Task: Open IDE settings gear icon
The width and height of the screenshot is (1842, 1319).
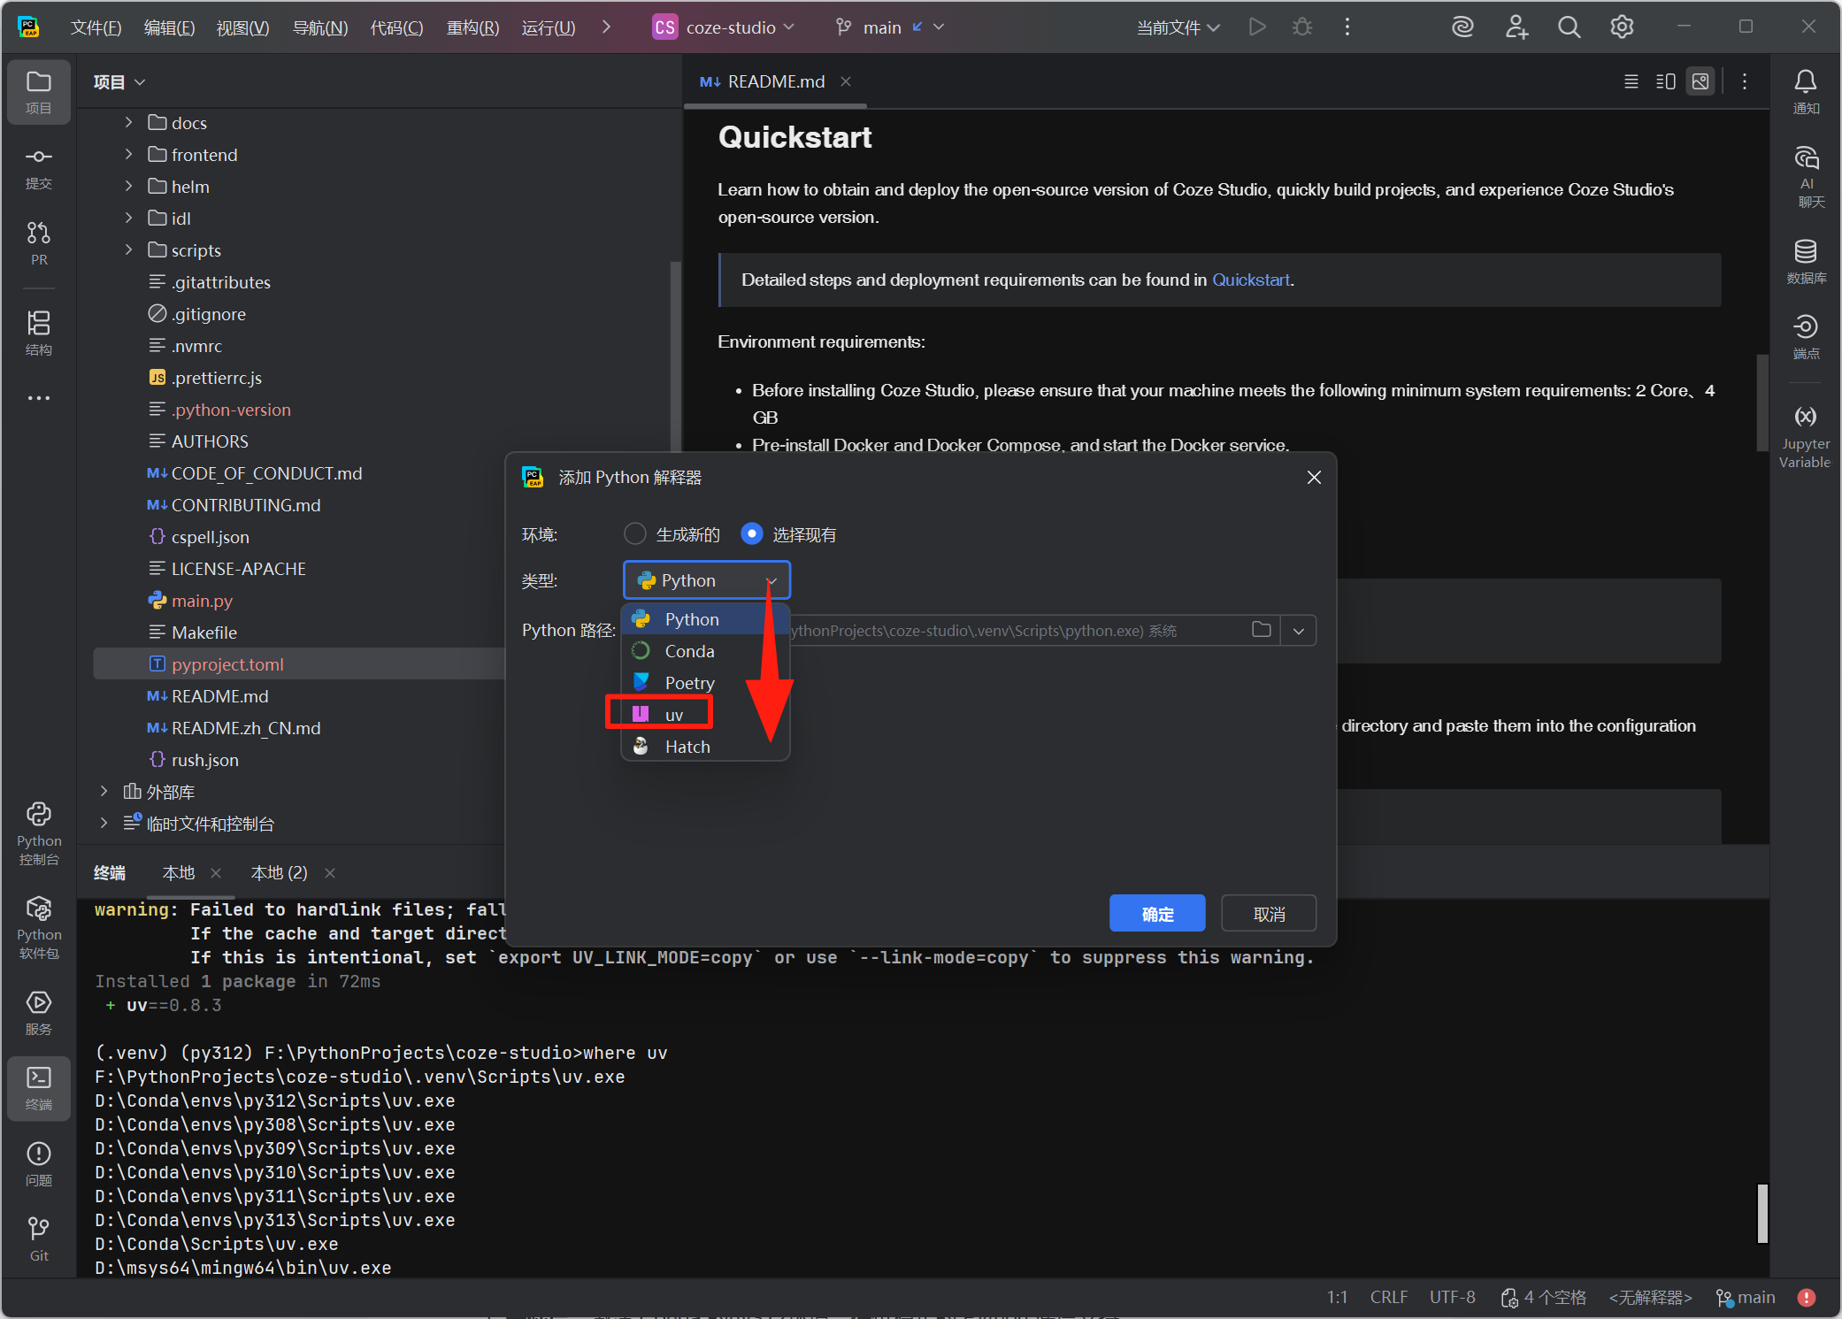Action: 1622,27
